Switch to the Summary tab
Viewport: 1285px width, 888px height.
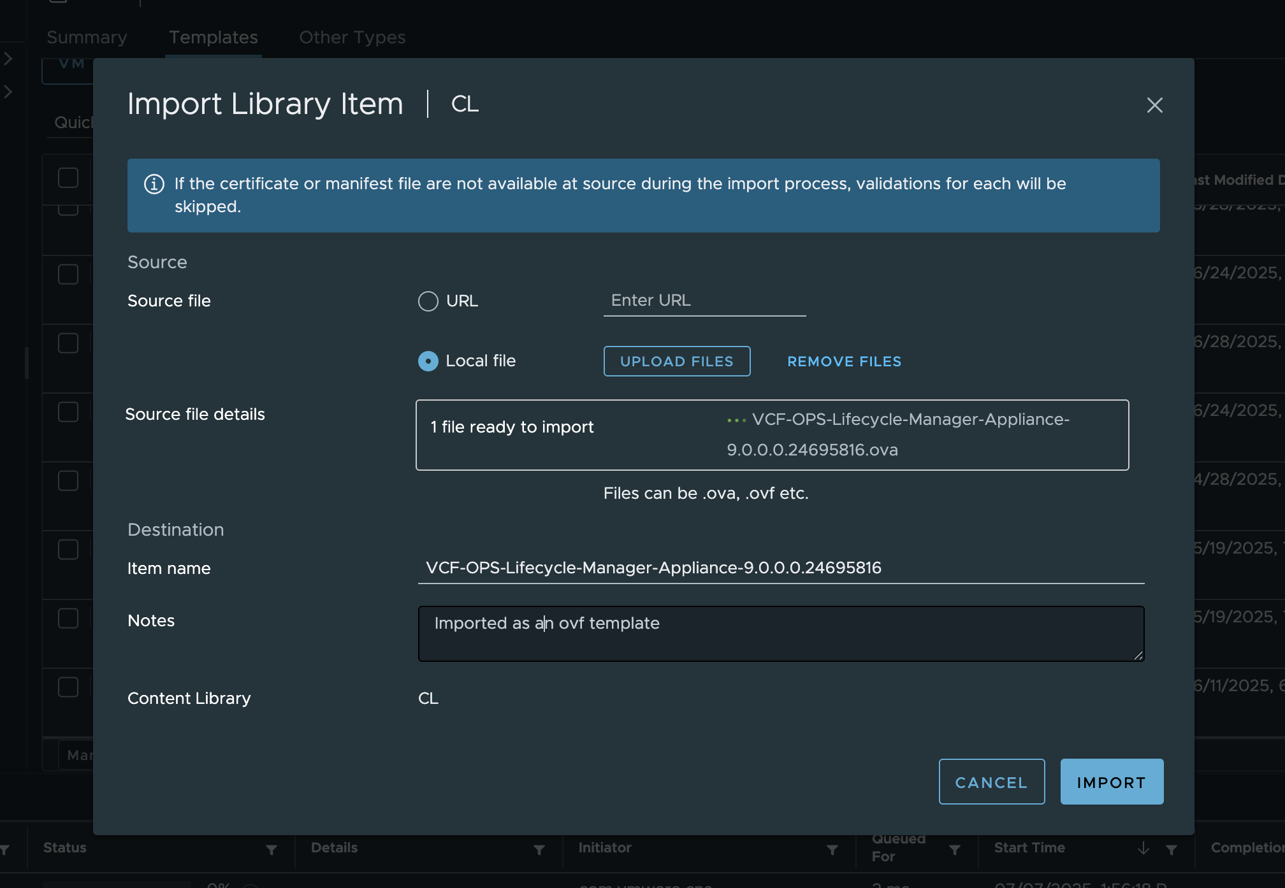click(87, 38)
